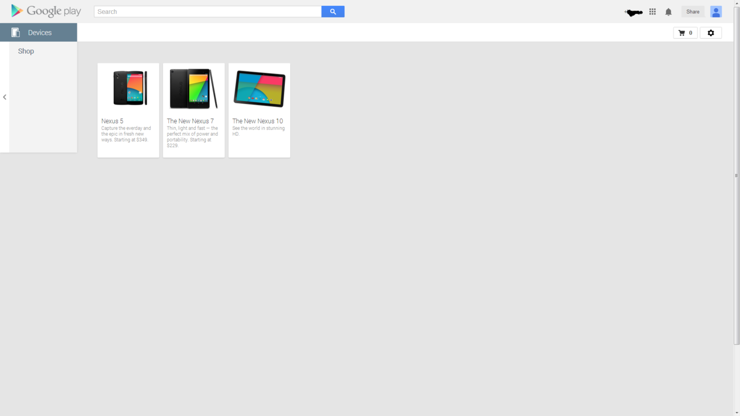Image resolution: width=740 pixels, height=416 pixels.
Task: Open the Google apps grid launcher
Action: [x=652, y=12]
